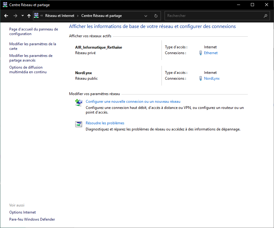Screen dimensions: 274x228
Task: Click the Control Panel address bar icon
Action: [x=36, y=16]
